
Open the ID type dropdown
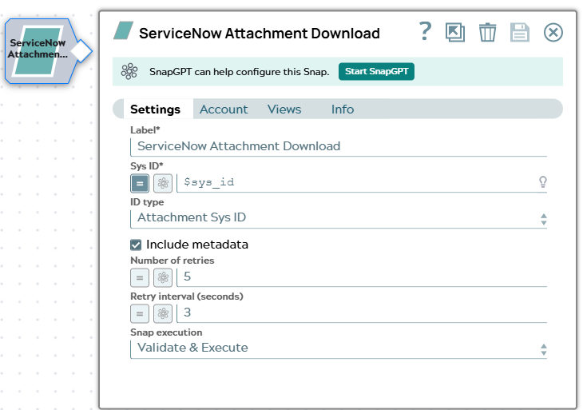(x=339, y=218)
